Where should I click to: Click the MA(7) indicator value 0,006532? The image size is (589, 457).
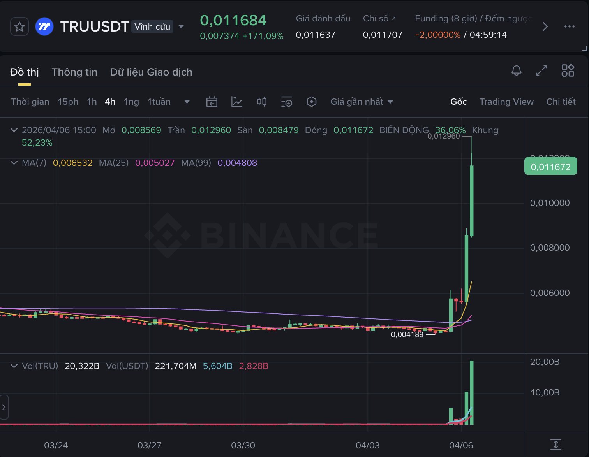tap(72, 163)
